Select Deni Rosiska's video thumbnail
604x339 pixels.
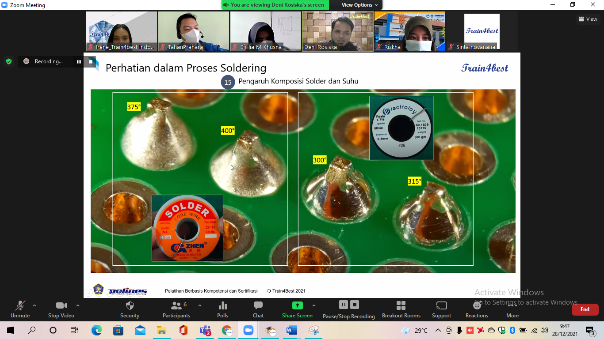[x=337, y=31]
